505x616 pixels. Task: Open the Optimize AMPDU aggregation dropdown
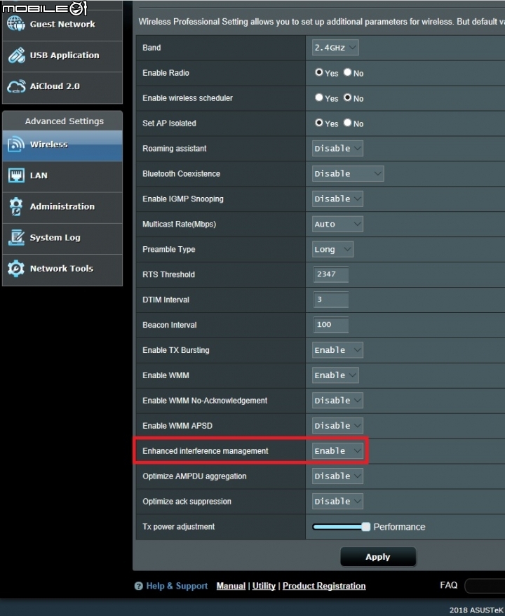click(x=337, y=476)
